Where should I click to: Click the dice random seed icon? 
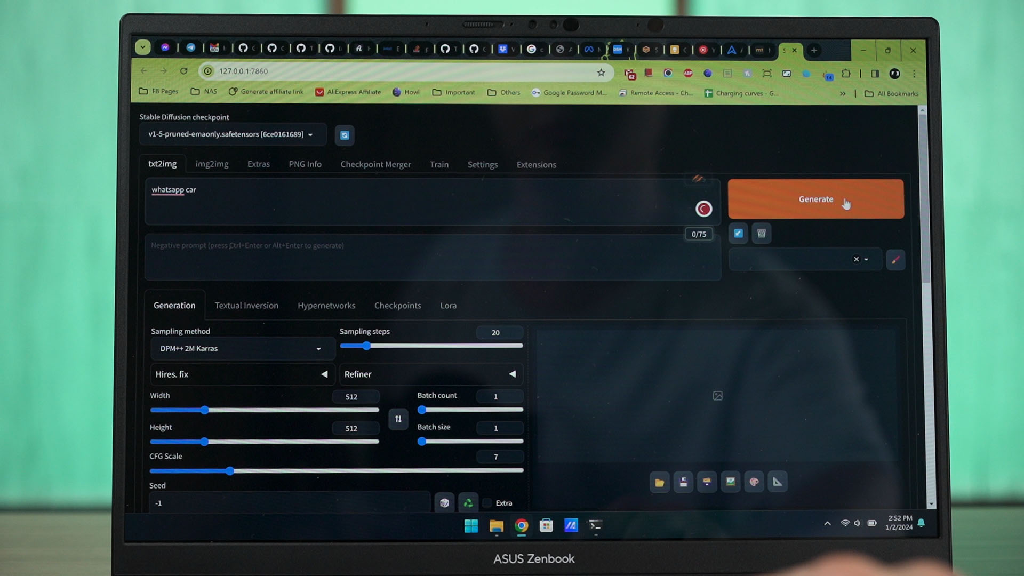tap(444, 503)
